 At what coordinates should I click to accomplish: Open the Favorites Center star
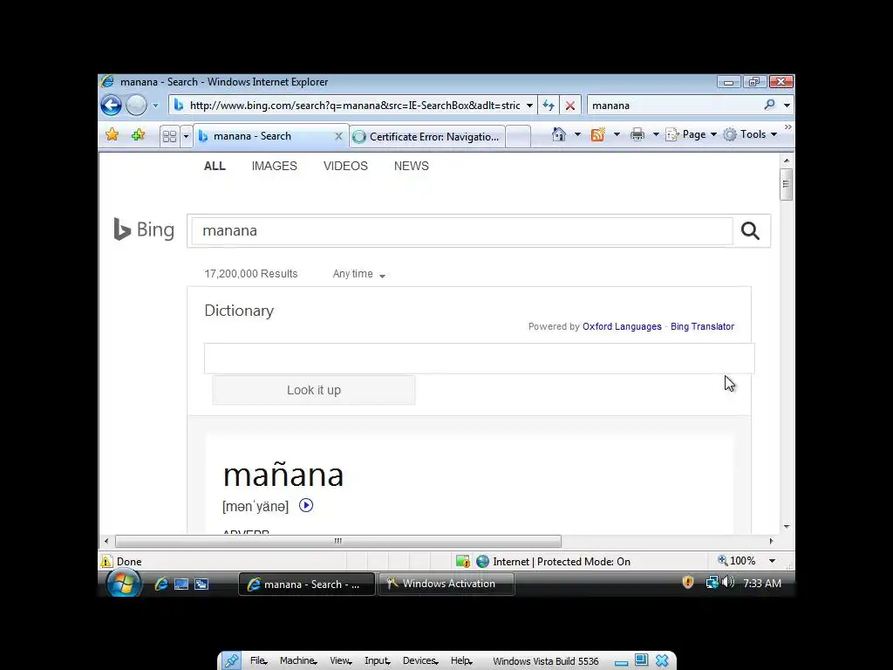112,135
